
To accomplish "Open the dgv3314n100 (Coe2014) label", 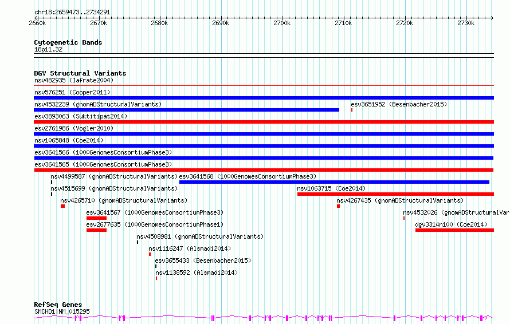I will click(451, 224).
